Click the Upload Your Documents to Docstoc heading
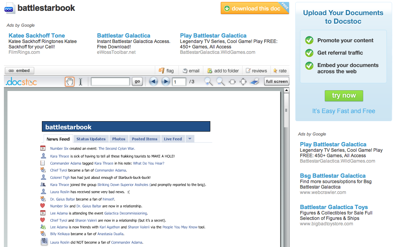 coord(343,17)
